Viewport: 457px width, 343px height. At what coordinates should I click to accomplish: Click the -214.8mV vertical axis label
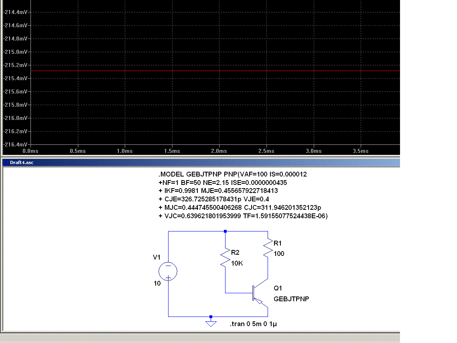(x=15, y=39)
